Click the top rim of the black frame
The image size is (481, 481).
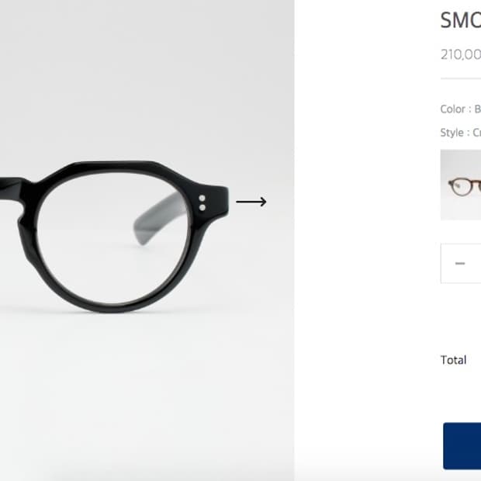(113, 167)
